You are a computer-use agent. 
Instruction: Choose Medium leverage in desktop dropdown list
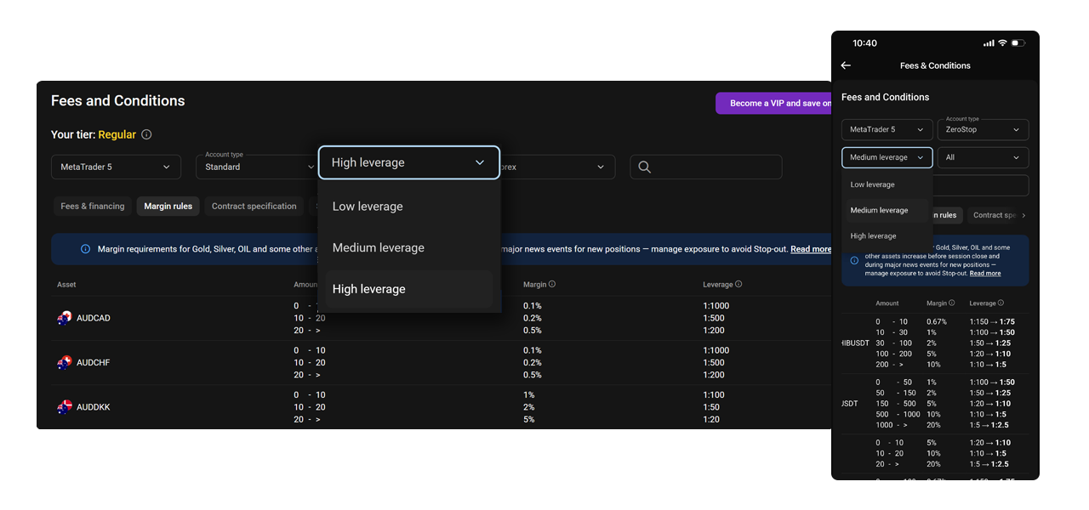[408, 248]
